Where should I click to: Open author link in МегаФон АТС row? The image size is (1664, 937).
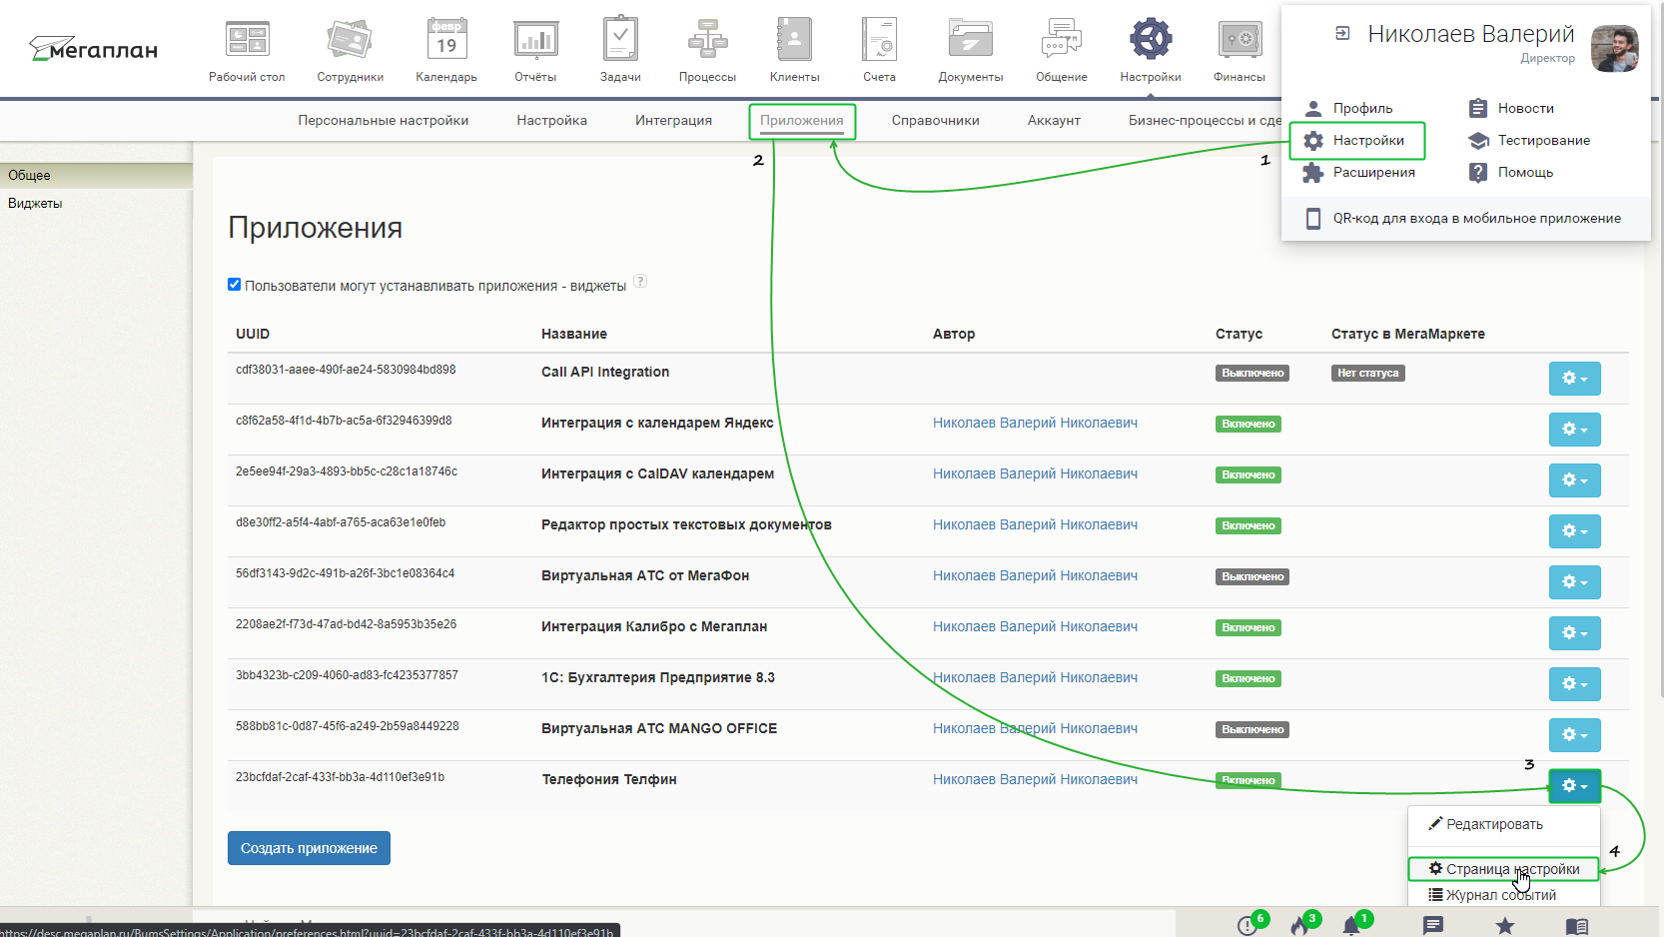(x=1035, y=575)
